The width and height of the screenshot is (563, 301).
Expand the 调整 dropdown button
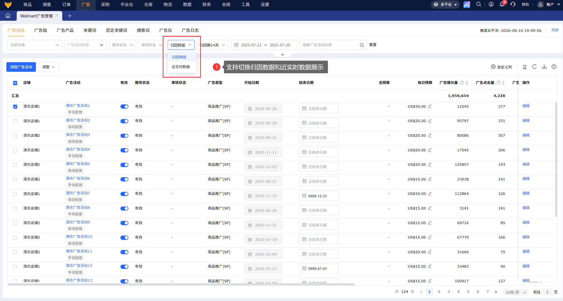49,67
